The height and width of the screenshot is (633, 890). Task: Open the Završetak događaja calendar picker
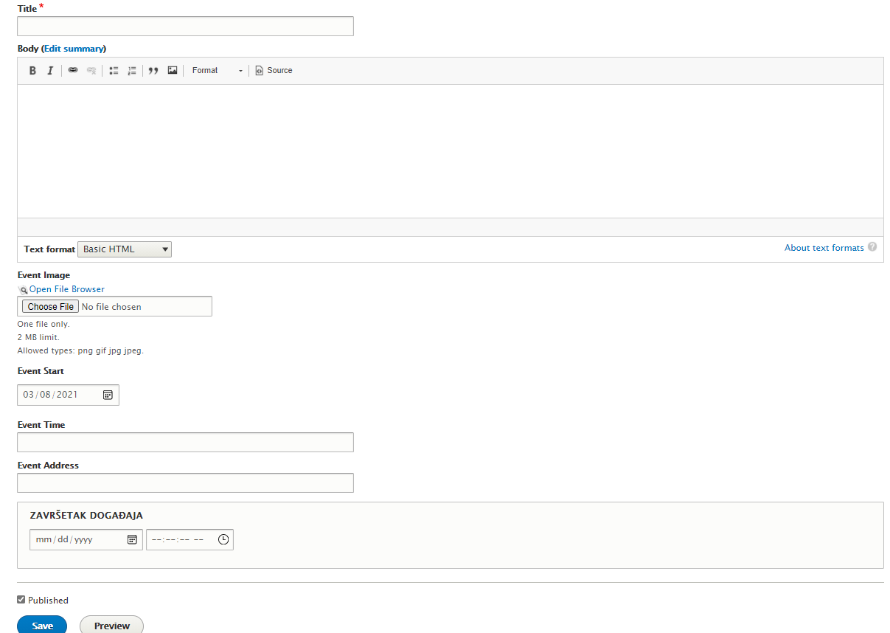coord(132,539)
